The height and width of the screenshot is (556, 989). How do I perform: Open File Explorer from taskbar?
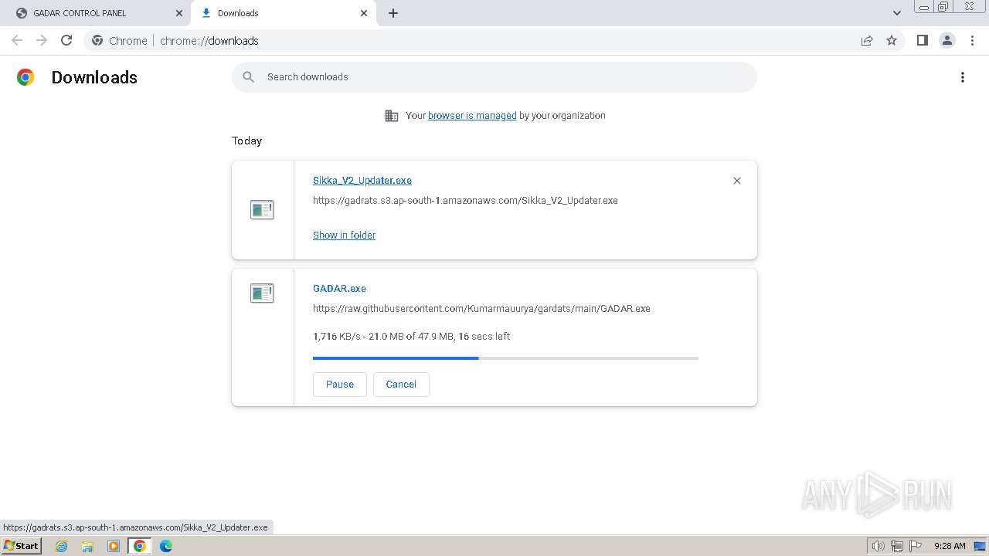(87, 546)
